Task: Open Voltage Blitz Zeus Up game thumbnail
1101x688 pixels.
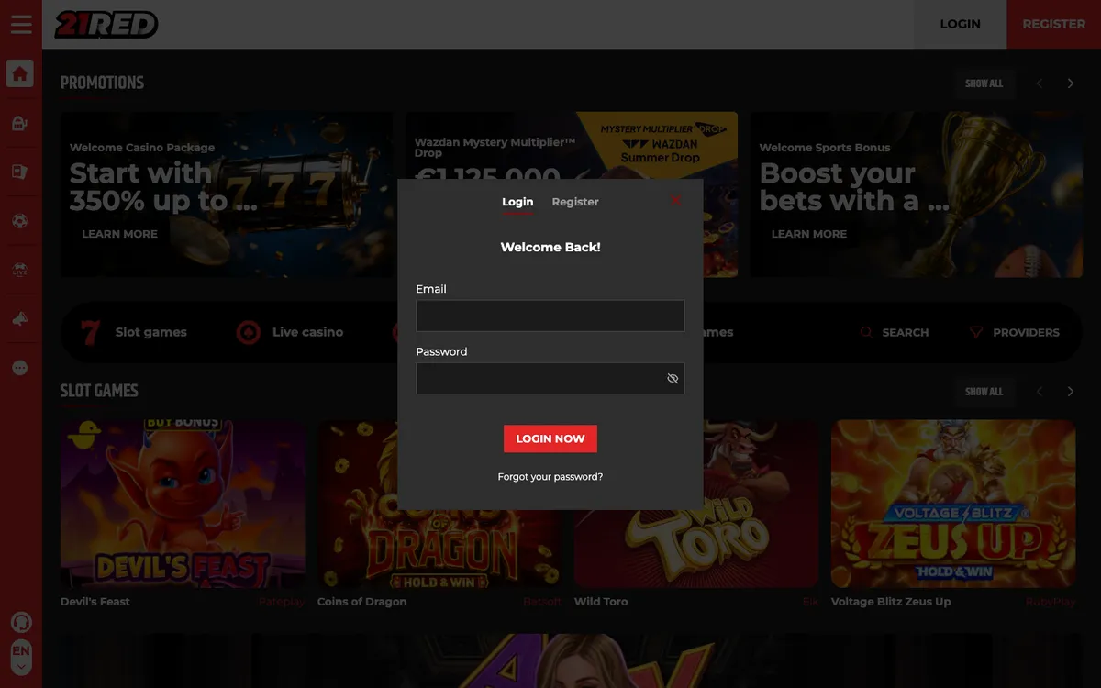Action: [953, 504]
